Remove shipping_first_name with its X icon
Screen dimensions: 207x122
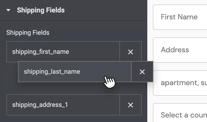[x=131, y=51]
